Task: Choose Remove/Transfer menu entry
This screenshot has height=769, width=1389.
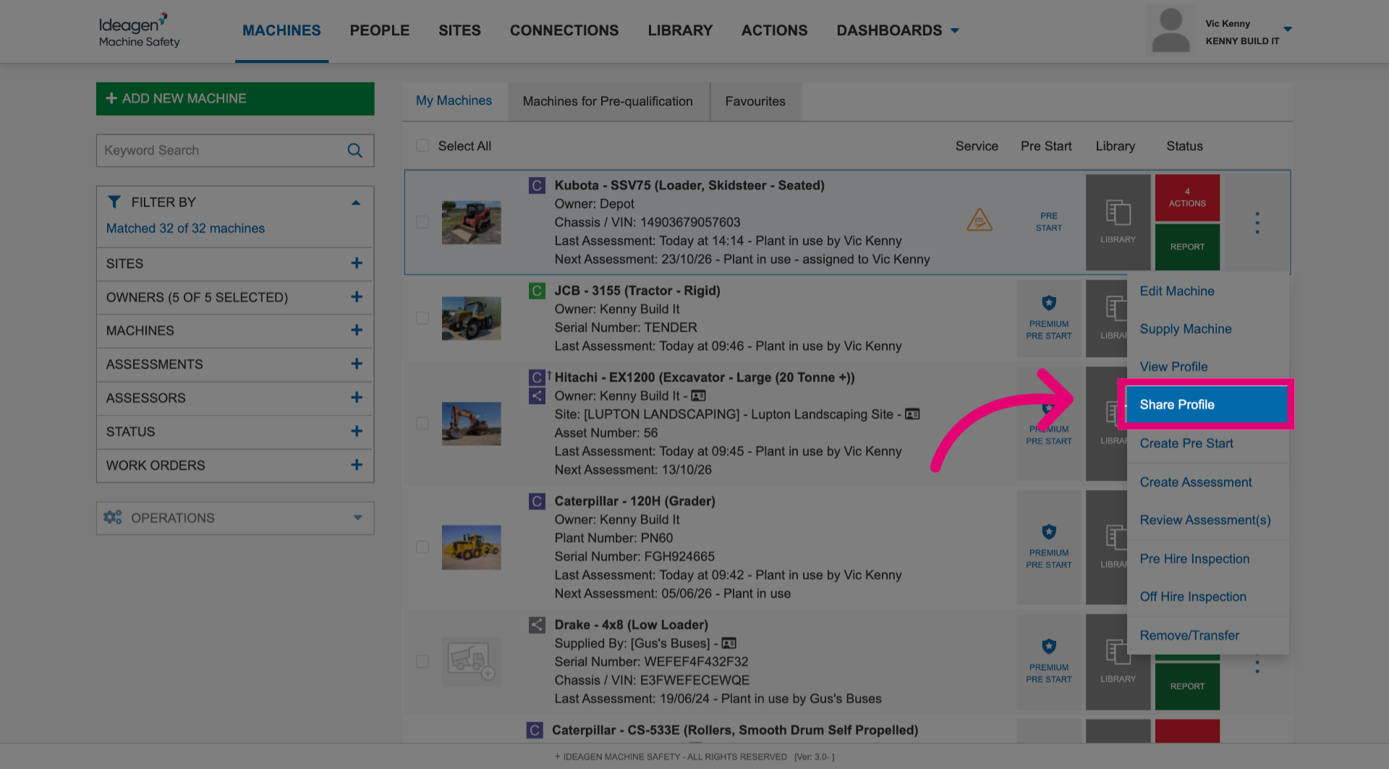Action: pos(1189,635)
